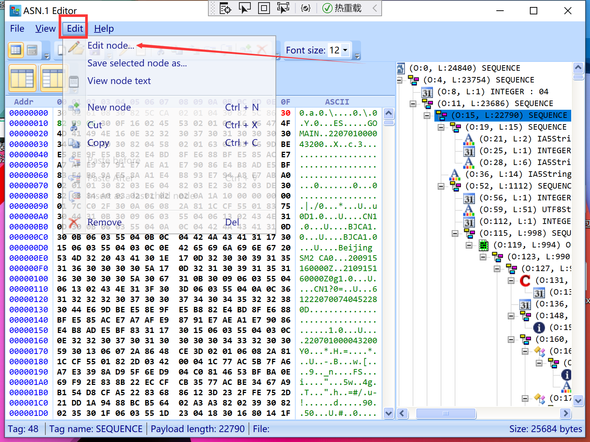Open the first toolbar overflow options arrow
This screenshot has width=590, height=442.
[47, 56]
